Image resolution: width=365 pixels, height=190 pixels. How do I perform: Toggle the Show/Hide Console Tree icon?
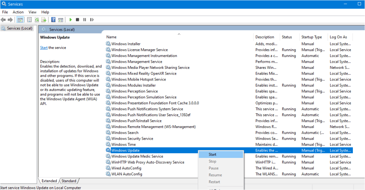click(x=20, y=20)
